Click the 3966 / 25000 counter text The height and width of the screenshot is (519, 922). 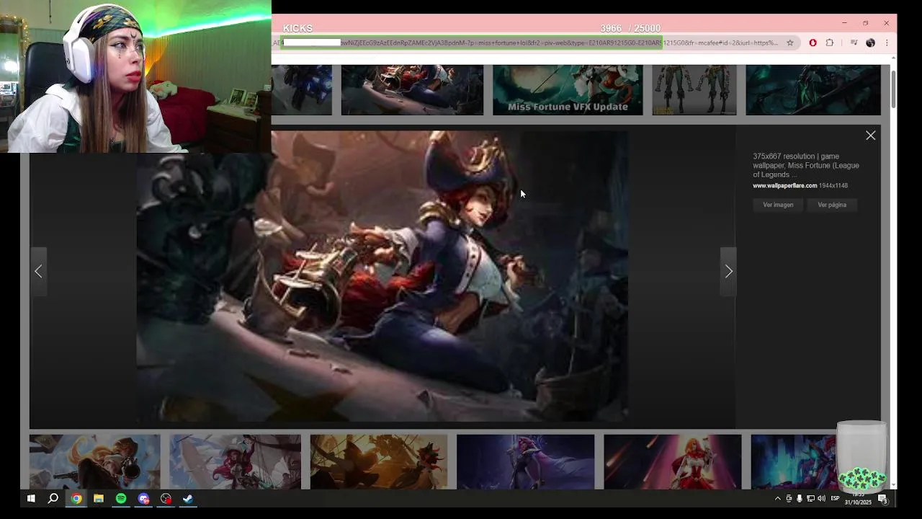click(x=630, y=29)
